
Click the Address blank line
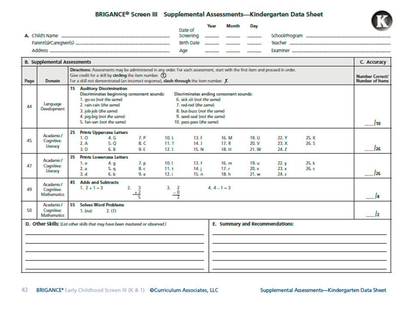tap(109, 51)
